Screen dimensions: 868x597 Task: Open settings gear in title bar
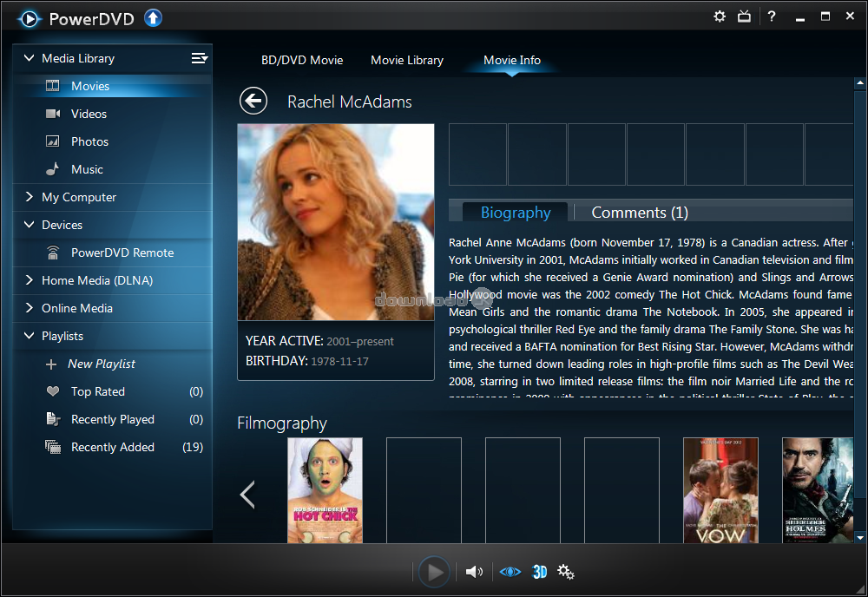[x=719, y=16]
